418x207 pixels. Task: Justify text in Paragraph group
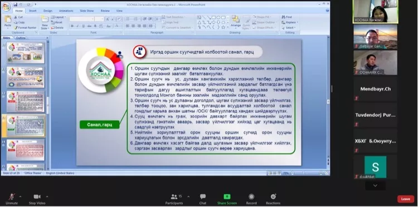coord(144,26)
